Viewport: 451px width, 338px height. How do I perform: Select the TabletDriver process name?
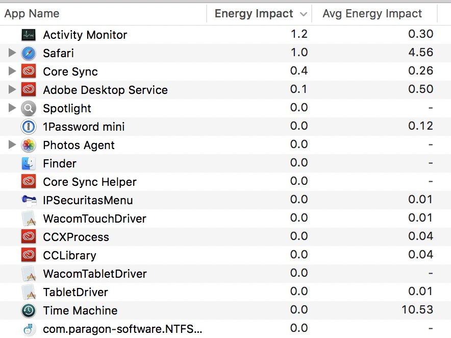pyautogui.click(x=76, y=292)
